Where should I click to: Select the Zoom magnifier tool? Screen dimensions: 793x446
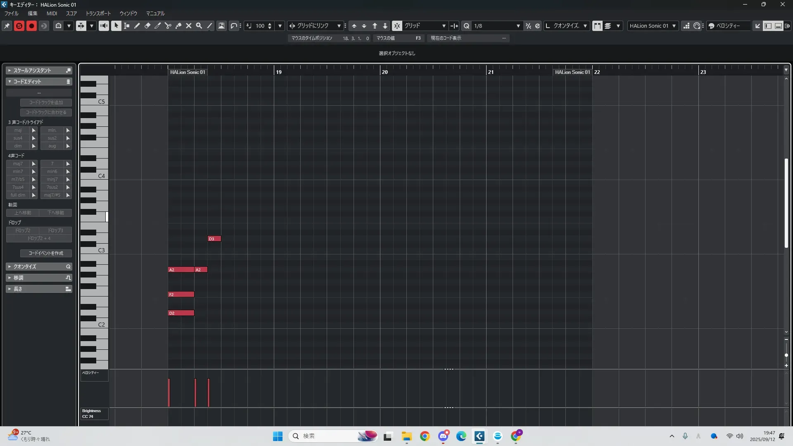coord(199,26)
